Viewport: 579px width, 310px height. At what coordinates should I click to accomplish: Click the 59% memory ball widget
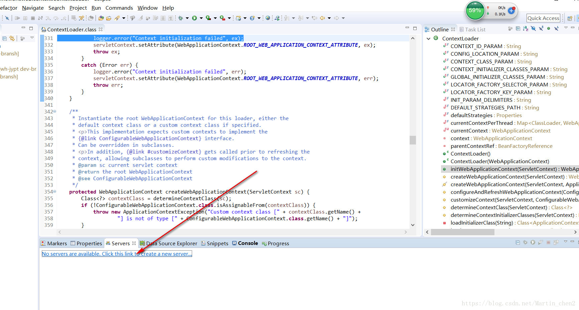pyautogui.click(x=475, y=10)
